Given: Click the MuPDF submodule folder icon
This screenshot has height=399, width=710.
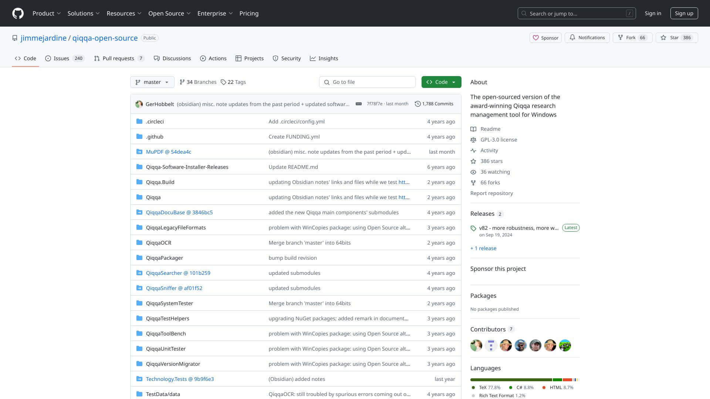Looking at the screenshot, I should pos(139,151).
